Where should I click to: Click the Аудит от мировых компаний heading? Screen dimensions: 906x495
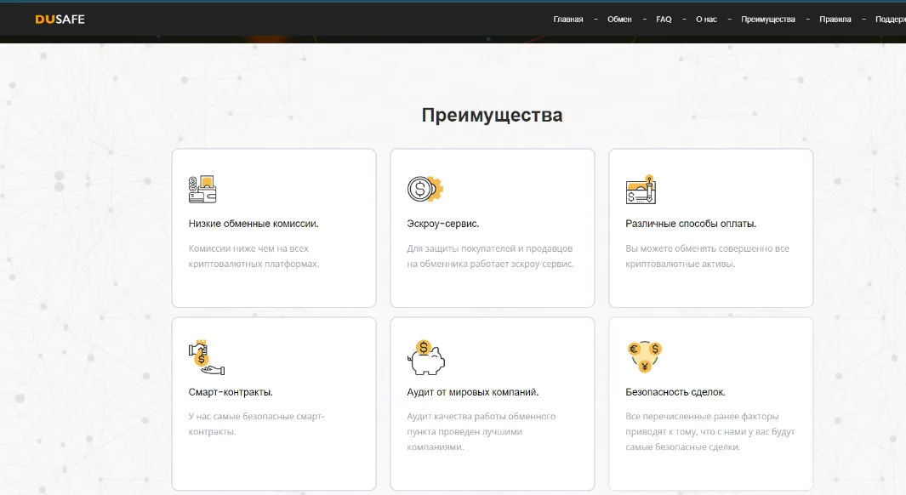point(473,391)
